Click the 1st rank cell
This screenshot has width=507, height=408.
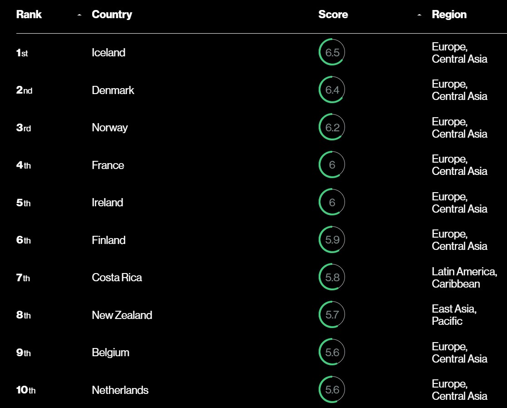point(22,53)
